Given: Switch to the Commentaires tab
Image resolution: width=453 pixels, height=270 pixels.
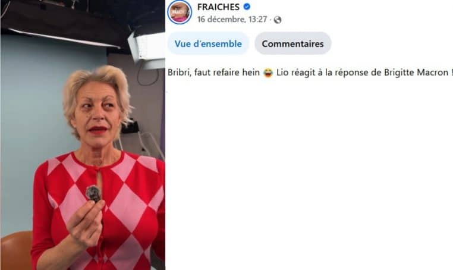Looking at the screenshot, I should click(x=292, y=43).
